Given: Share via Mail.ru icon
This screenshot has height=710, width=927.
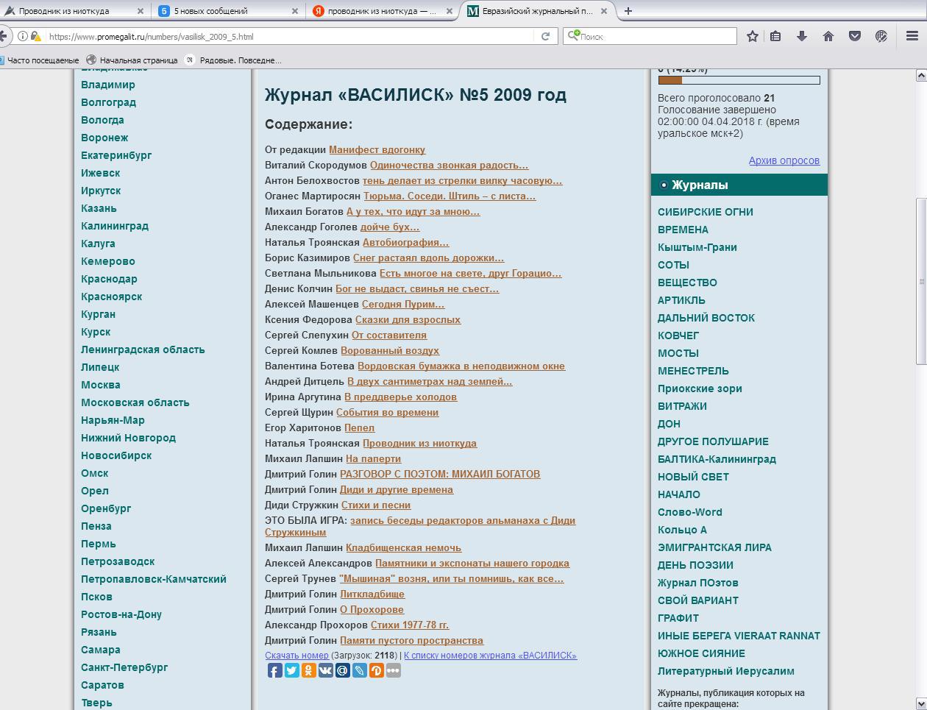Looking at the screenshot, I should pyautogui.click(x=342, y=670).
